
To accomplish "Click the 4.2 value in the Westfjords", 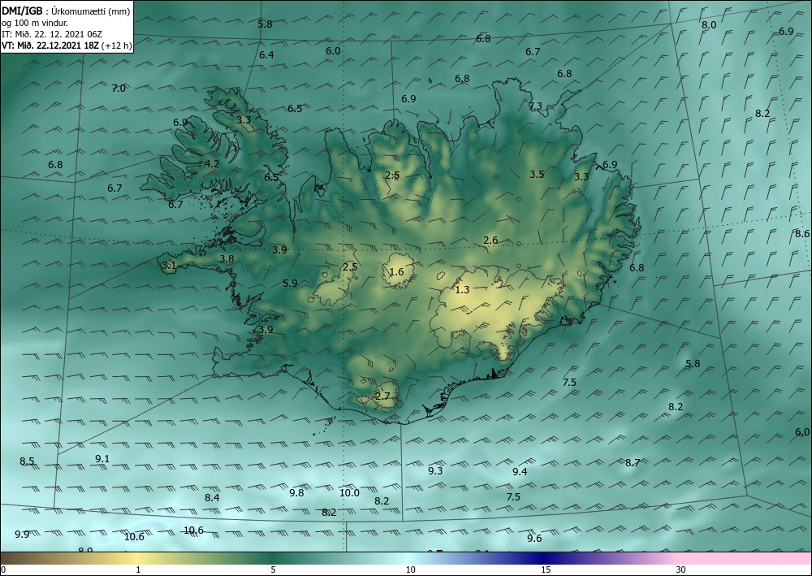I will (x=212, y=163).
